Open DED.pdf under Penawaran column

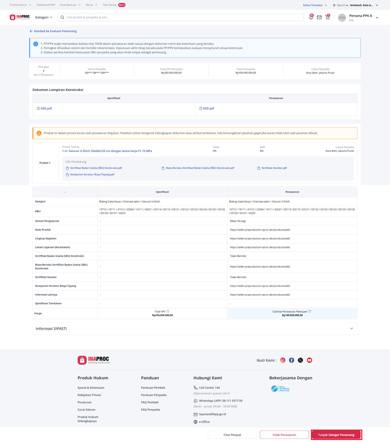207,109
